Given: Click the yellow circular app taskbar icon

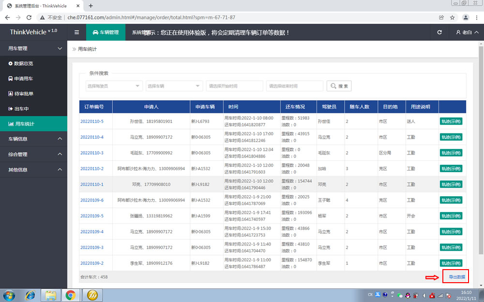Looking at the screenshot, I should click(x=92, y=295).
